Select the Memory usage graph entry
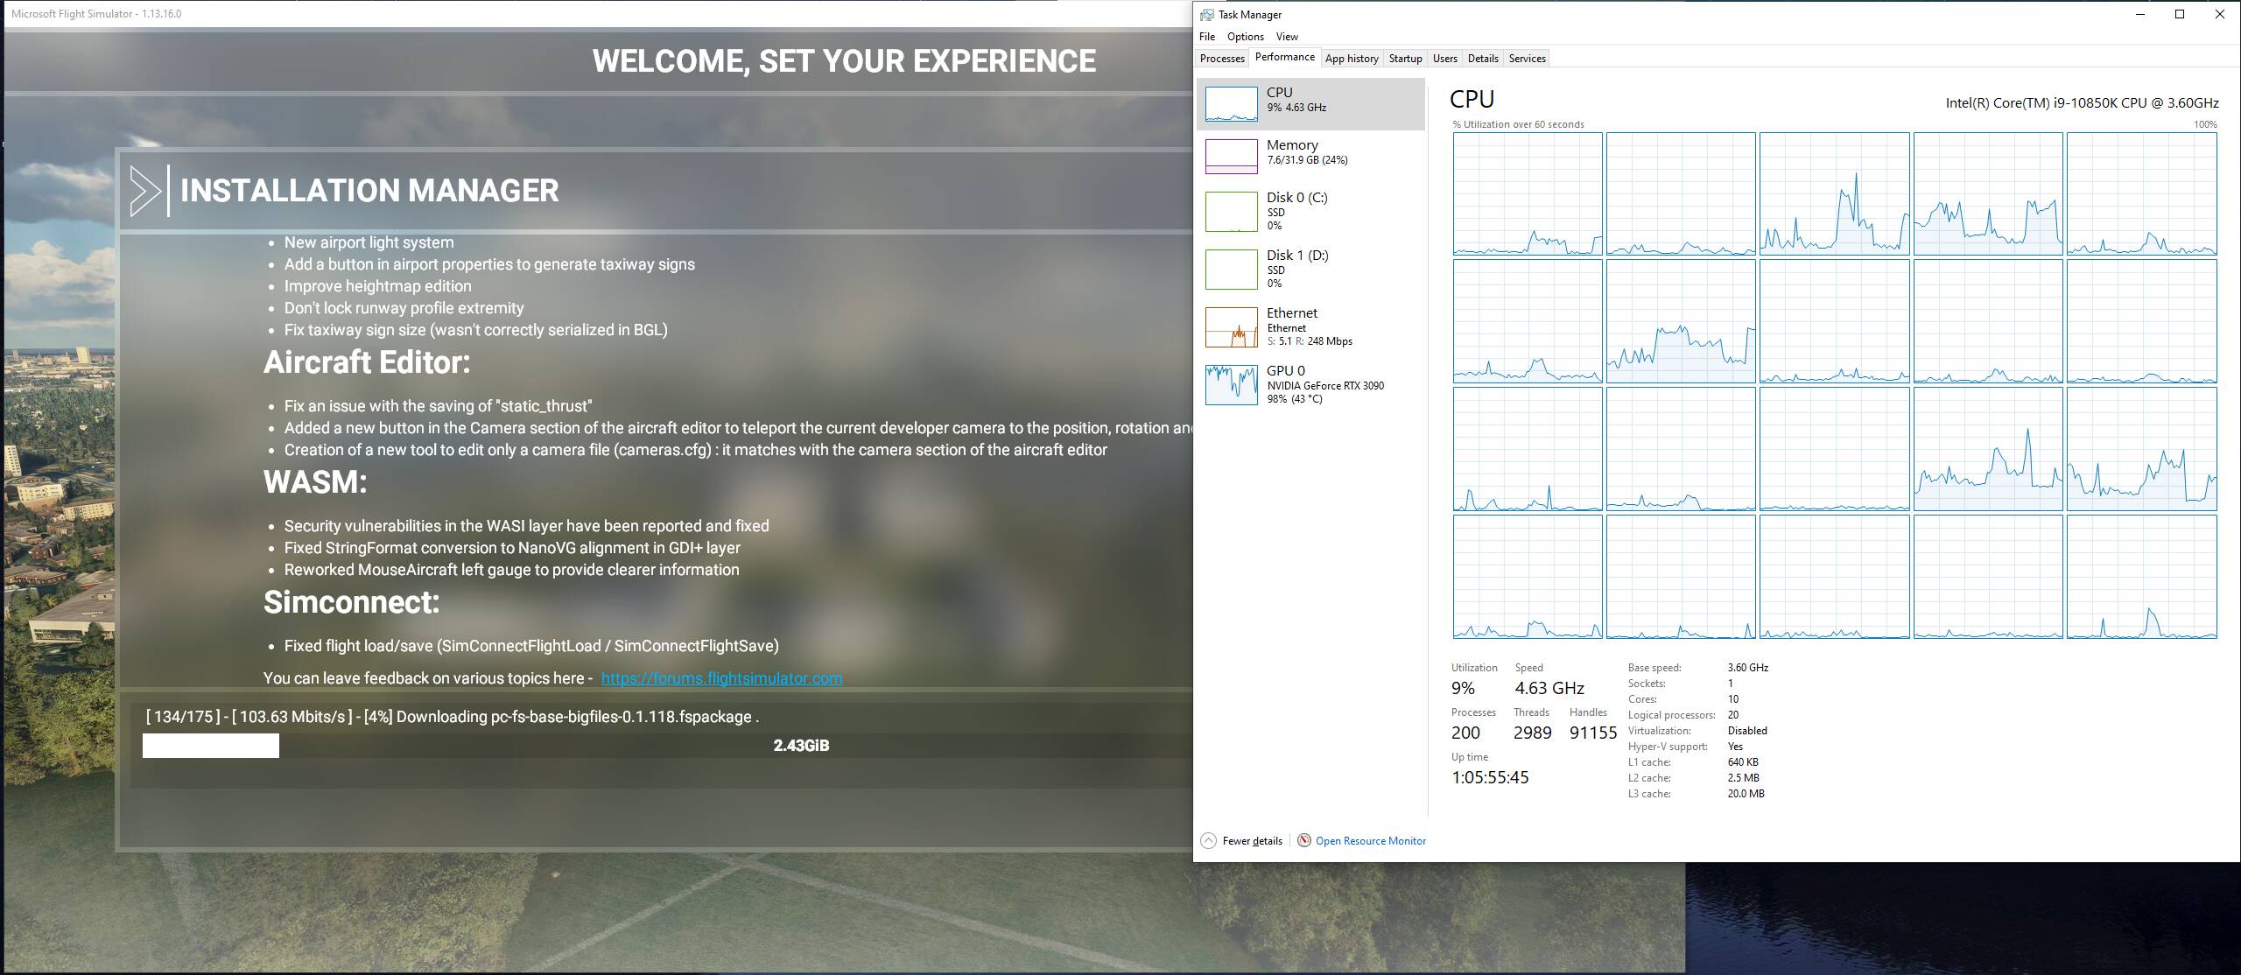The image size is (2241, 975). (x=1231, y=157)
